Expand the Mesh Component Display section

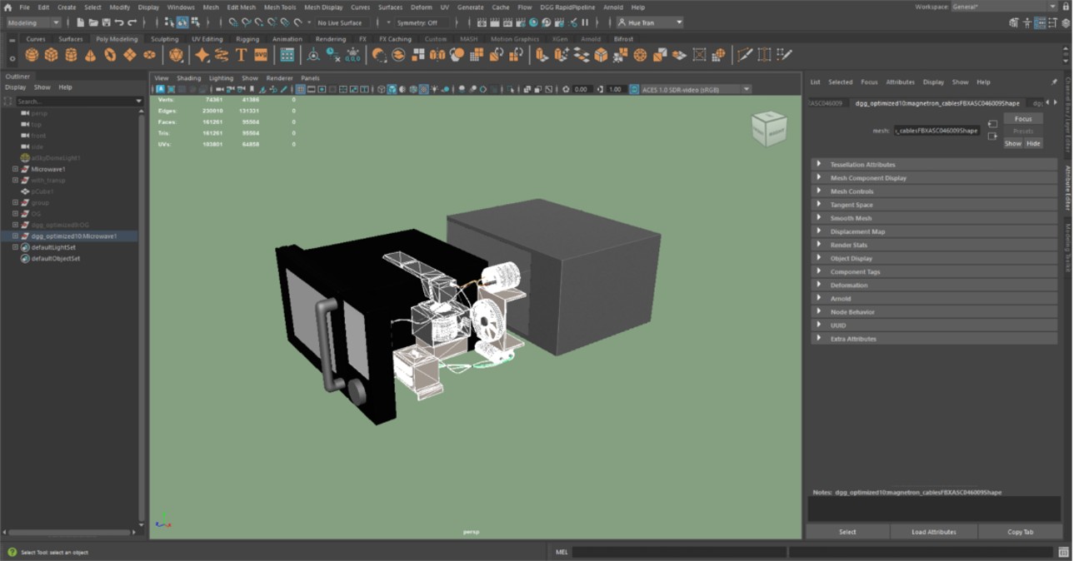pyautogui.click(x=819, y=177)
